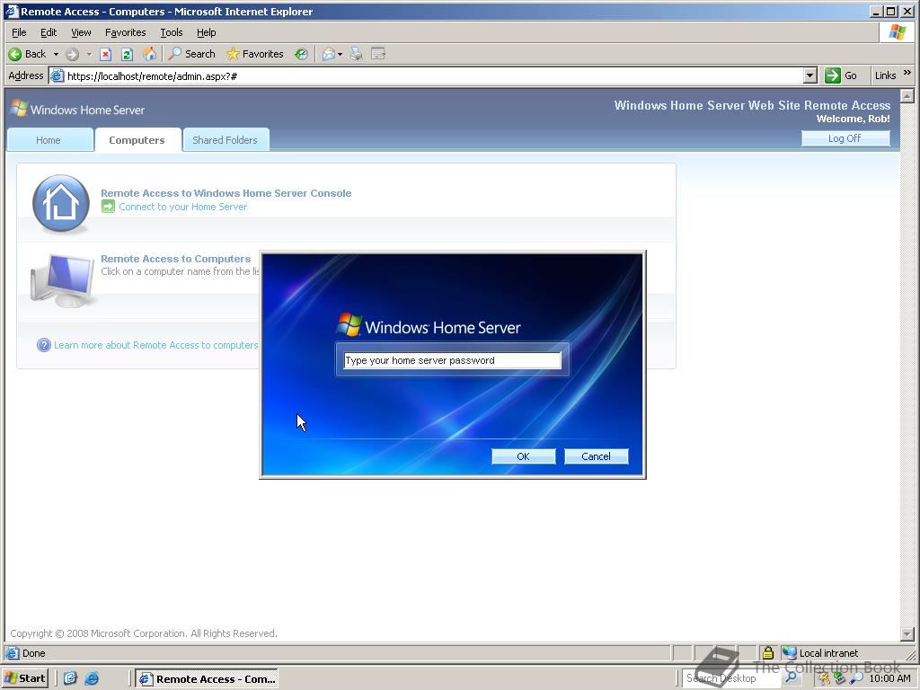The image size is (920, 690).
Task: Click the Back button in IE toolbar
Action: coord(27,54)
